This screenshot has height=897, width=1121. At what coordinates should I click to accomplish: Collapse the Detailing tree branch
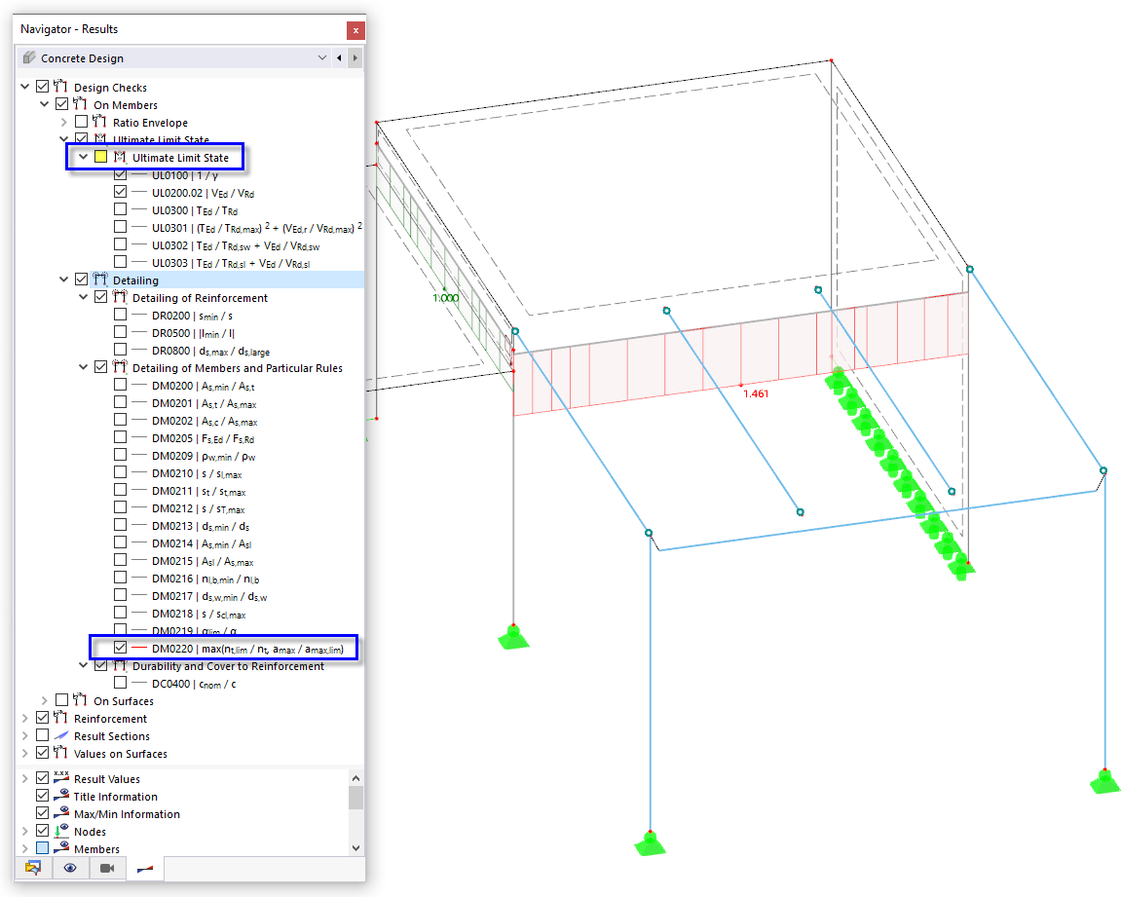[x=63, y=280]
